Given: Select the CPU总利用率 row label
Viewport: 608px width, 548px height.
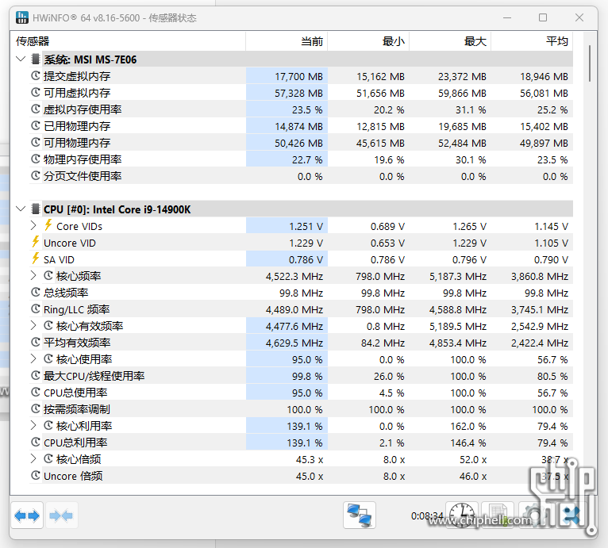Looking at the screenshot, I should [75, 443].
